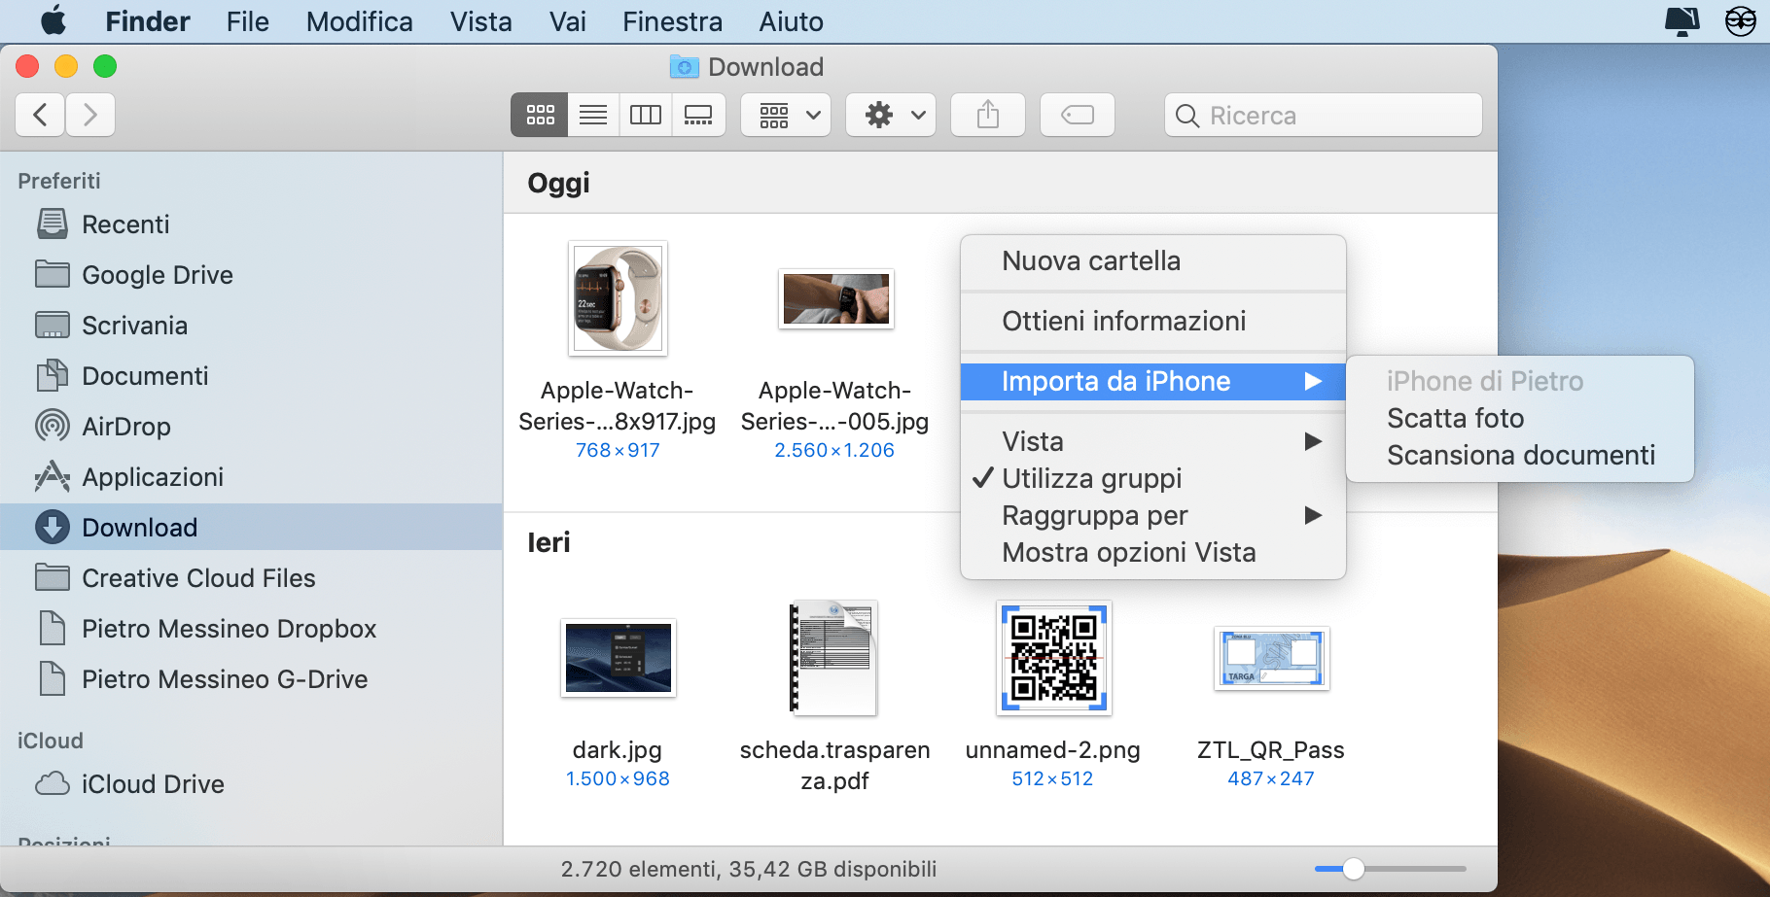1770x897 pixels.
Task: Click the Share toolbar button
Action: tap(988, 115)
